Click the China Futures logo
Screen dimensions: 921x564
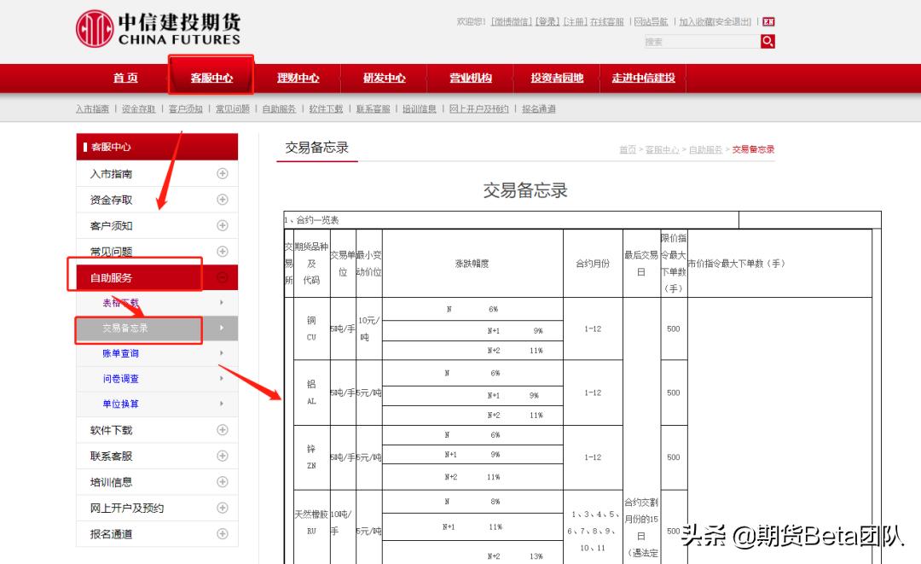coord(153,26)
